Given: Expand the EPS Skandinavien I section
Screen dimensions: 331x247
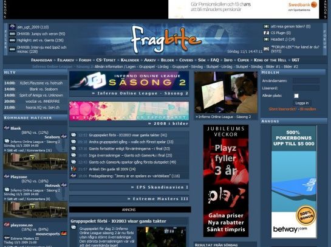Looking at the screenshot, I should 129,187.
